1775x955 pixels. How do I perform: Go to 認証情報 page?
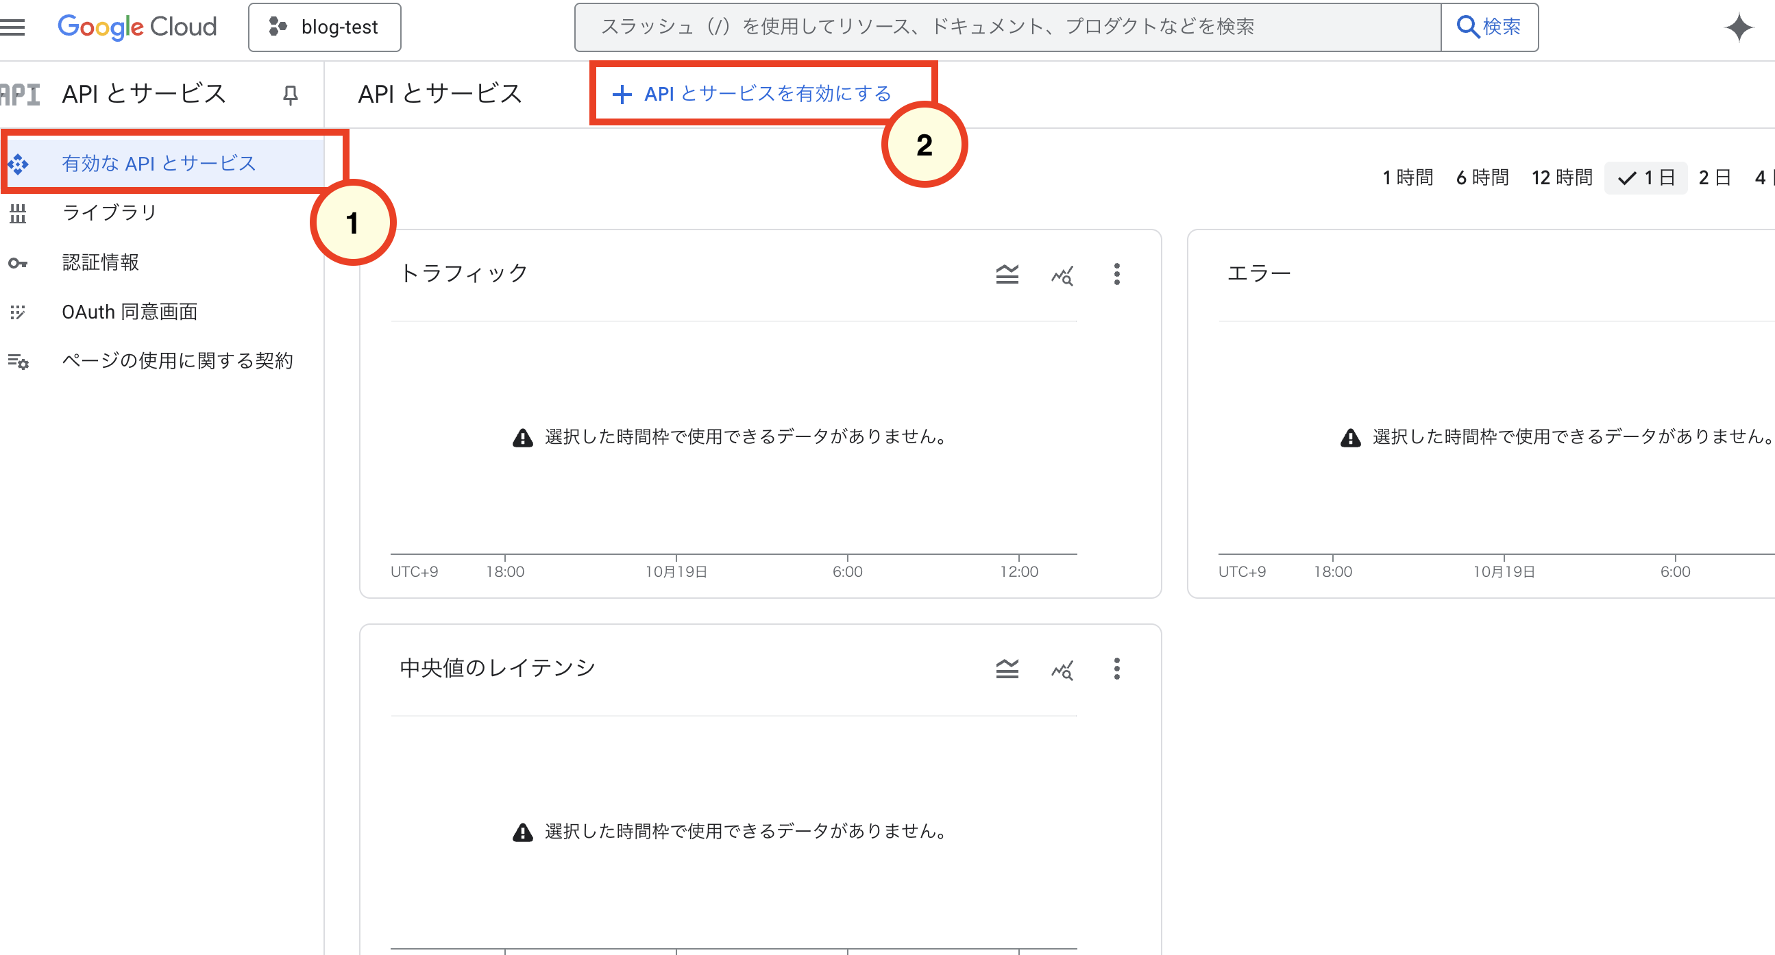[101, 262]
